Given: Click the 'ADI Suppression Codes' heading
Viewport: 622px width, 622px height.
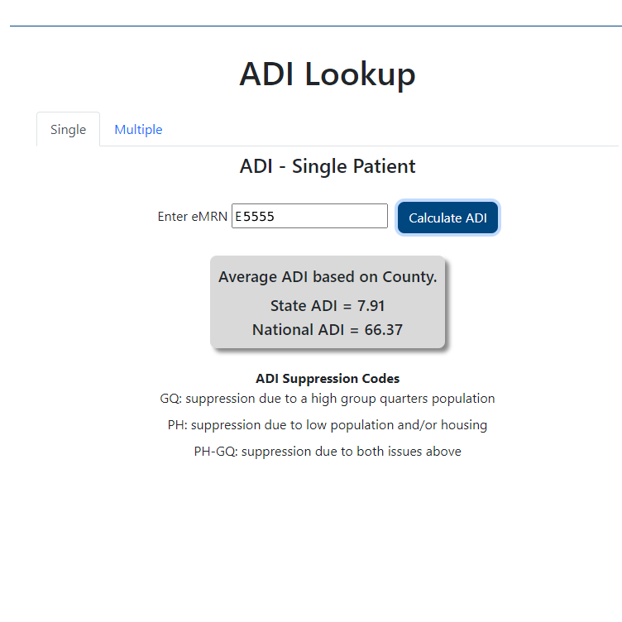Looking at the screenshot, I should pos(328,379).
